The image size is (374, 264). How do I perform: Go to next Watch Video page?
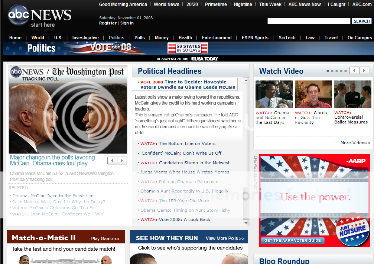(364, 70)
